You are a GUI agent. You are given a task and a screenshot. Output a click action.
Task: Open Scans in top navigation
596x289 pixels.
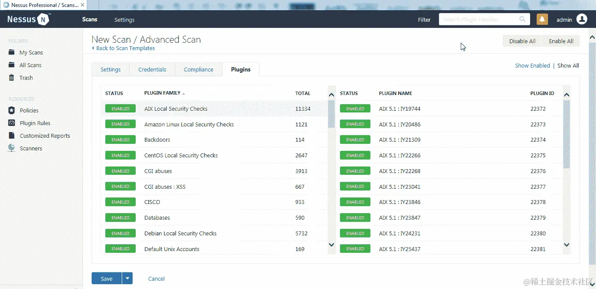tap(90, 20)
